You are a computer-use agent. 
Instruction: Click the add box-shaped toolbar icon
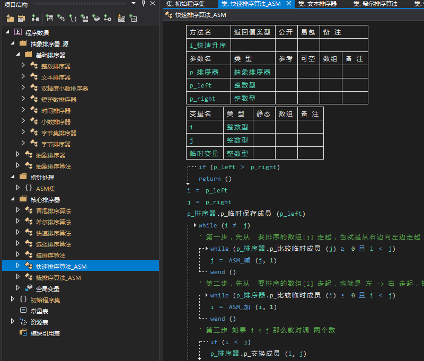coord(96,19)
